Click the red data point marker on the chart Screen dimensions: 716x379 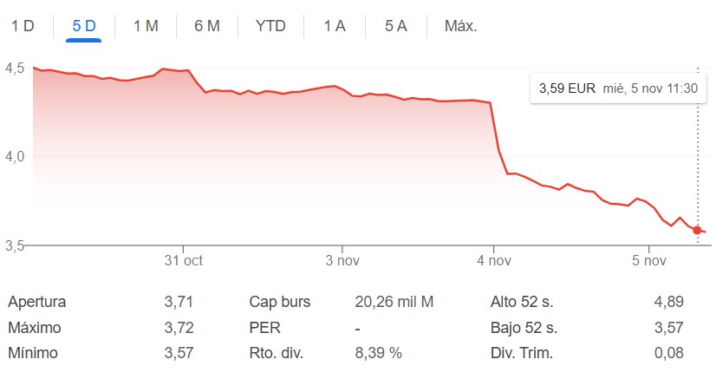point(697,230)
